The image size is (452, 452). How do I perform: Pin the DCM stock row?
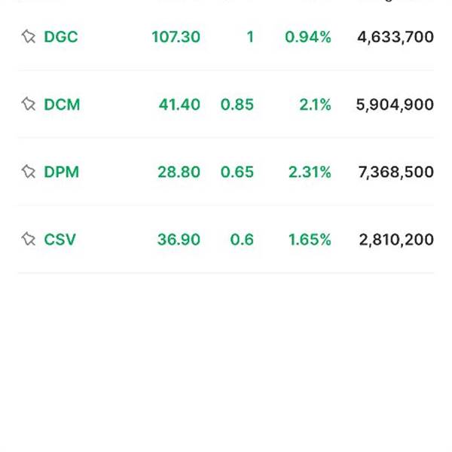(x=29, y=104)
